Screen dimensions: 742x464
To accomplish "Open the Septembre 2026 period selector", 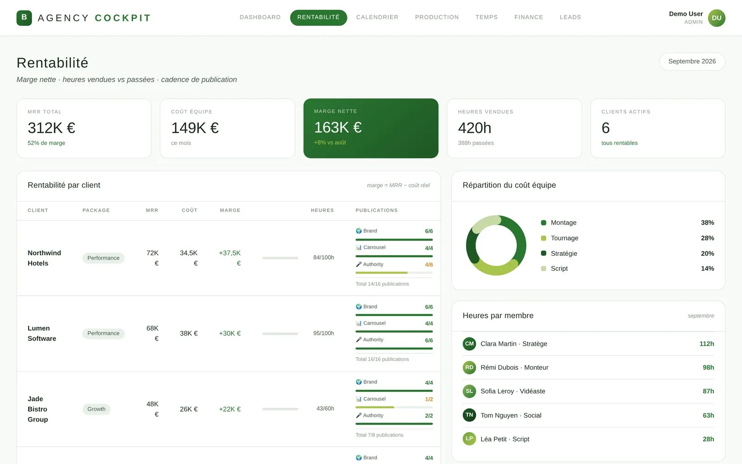I will (692, 61).
